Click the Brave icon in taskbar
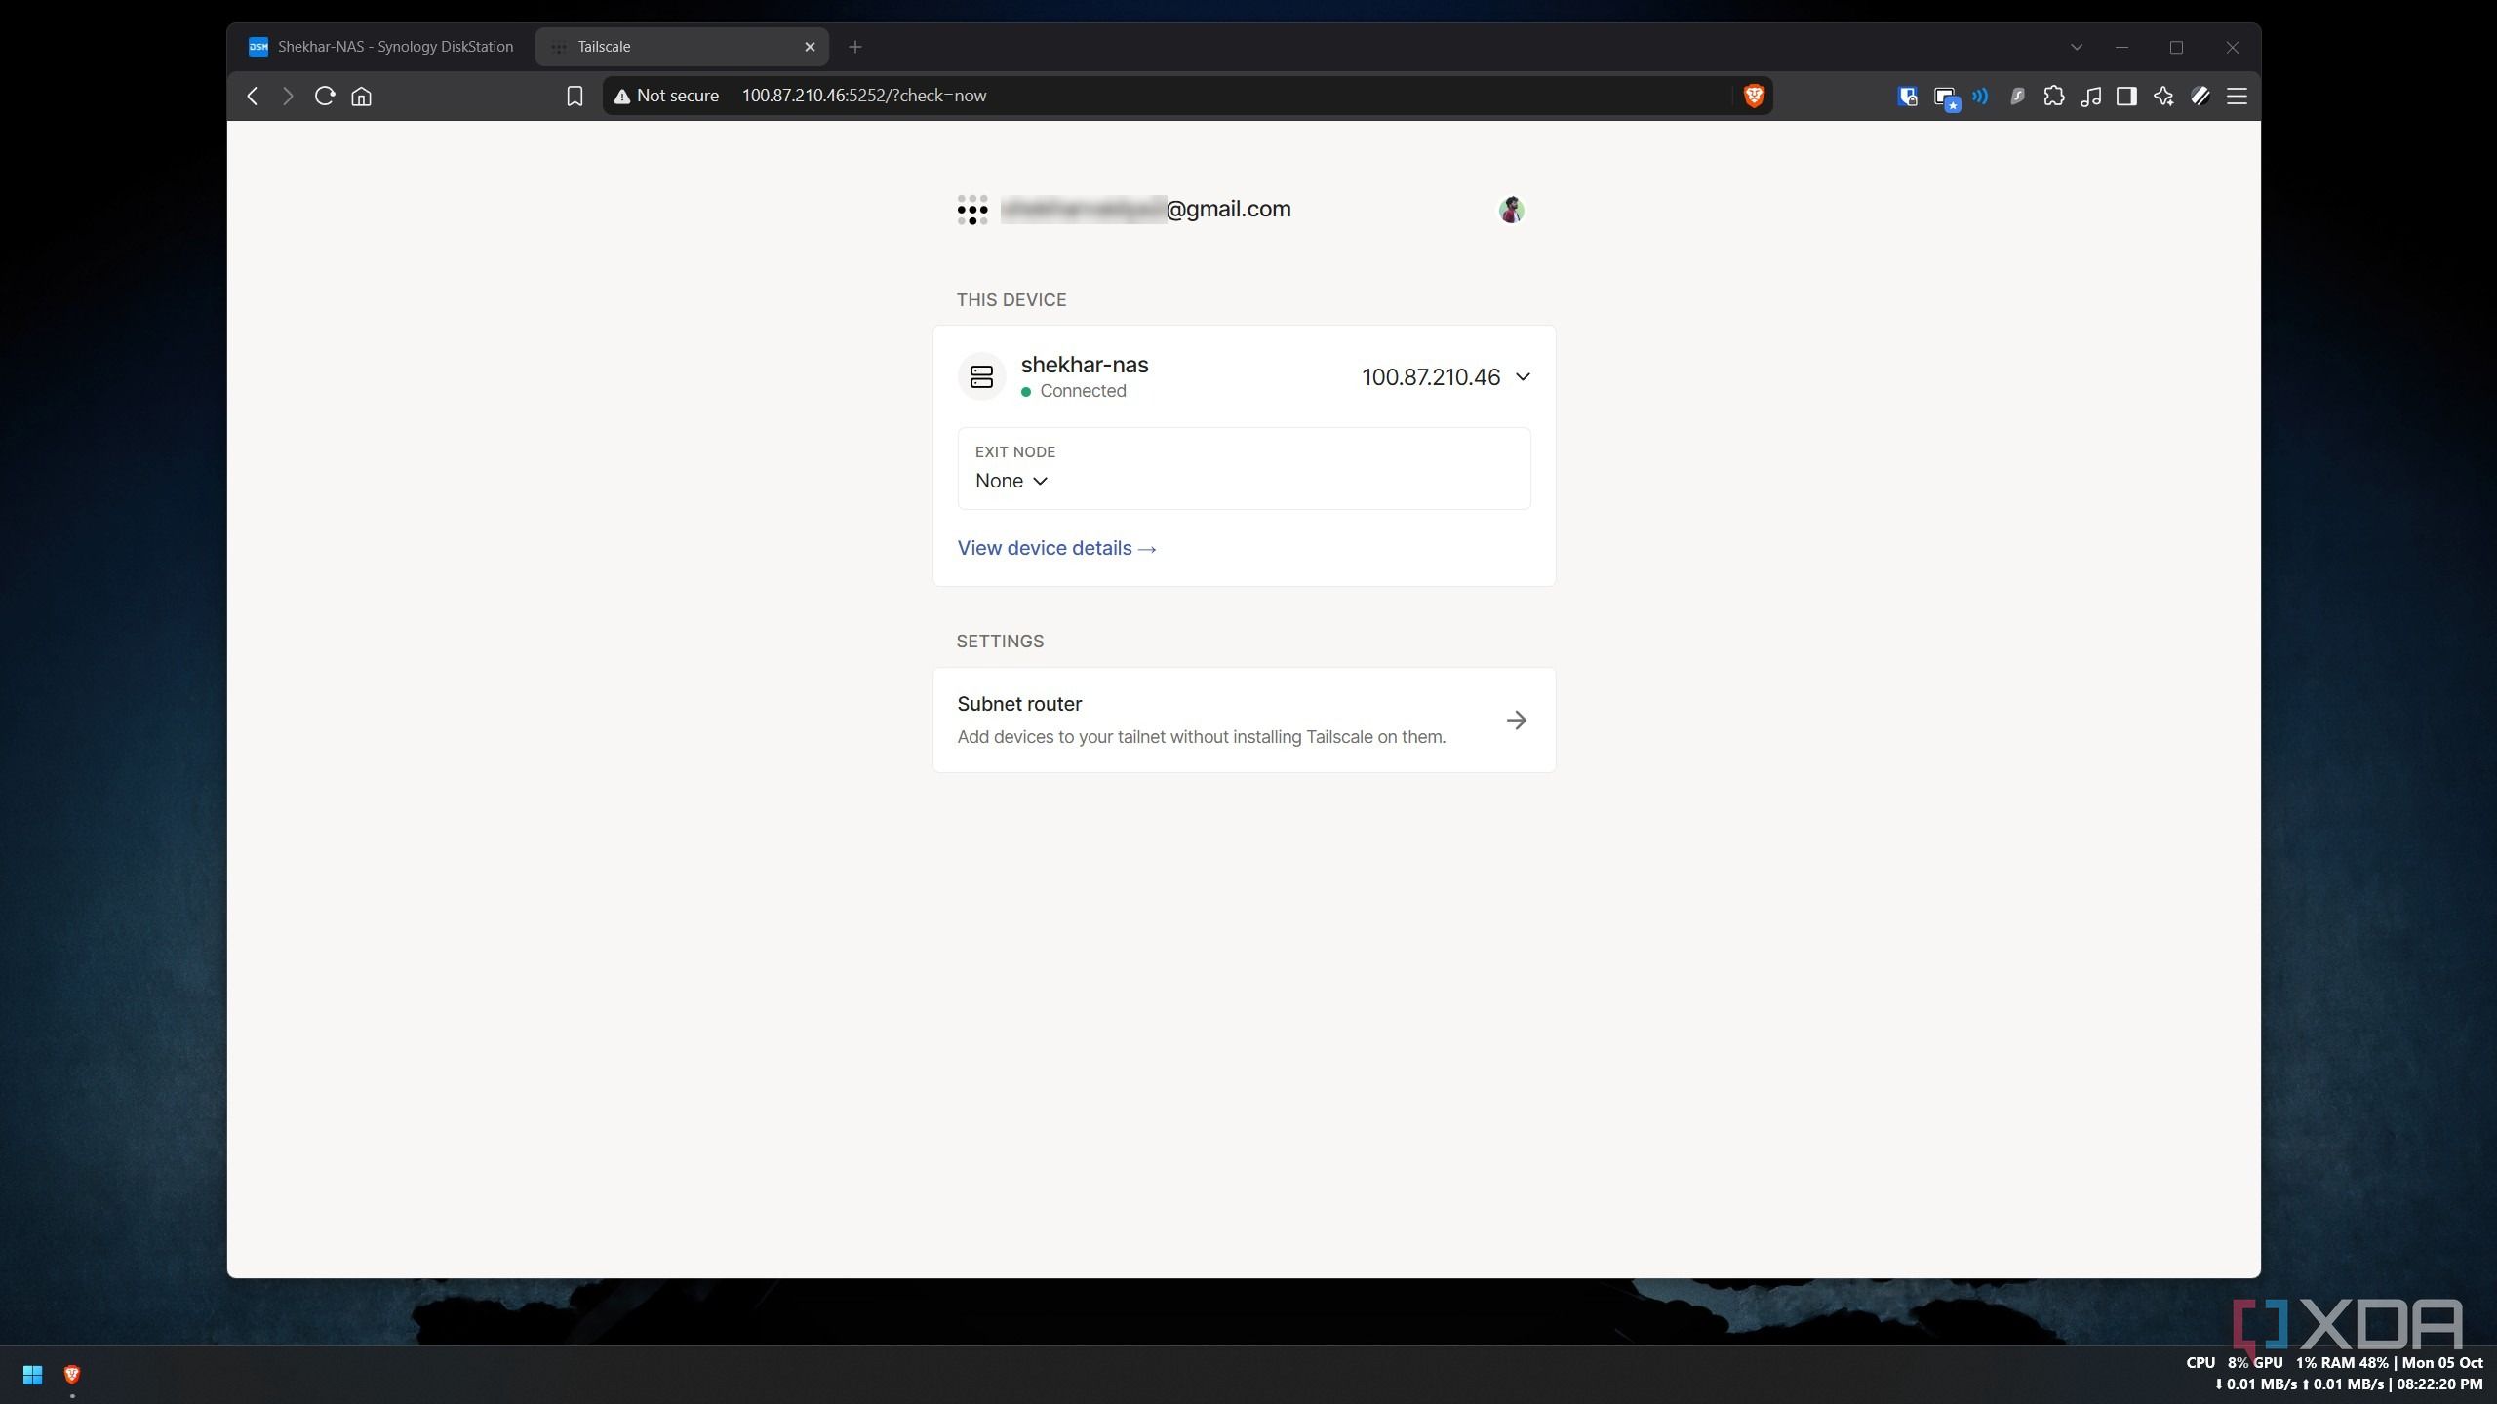This screenshot has height=1404, width=2497. (71, 1375)
